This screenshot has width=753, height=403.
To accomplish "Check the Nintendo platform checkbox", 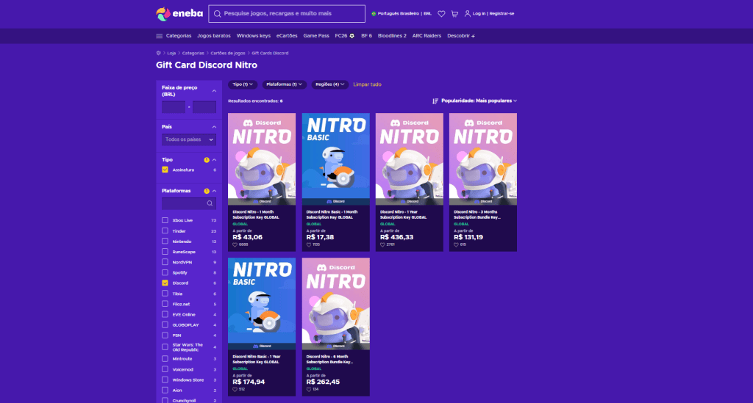I will 165,242.
